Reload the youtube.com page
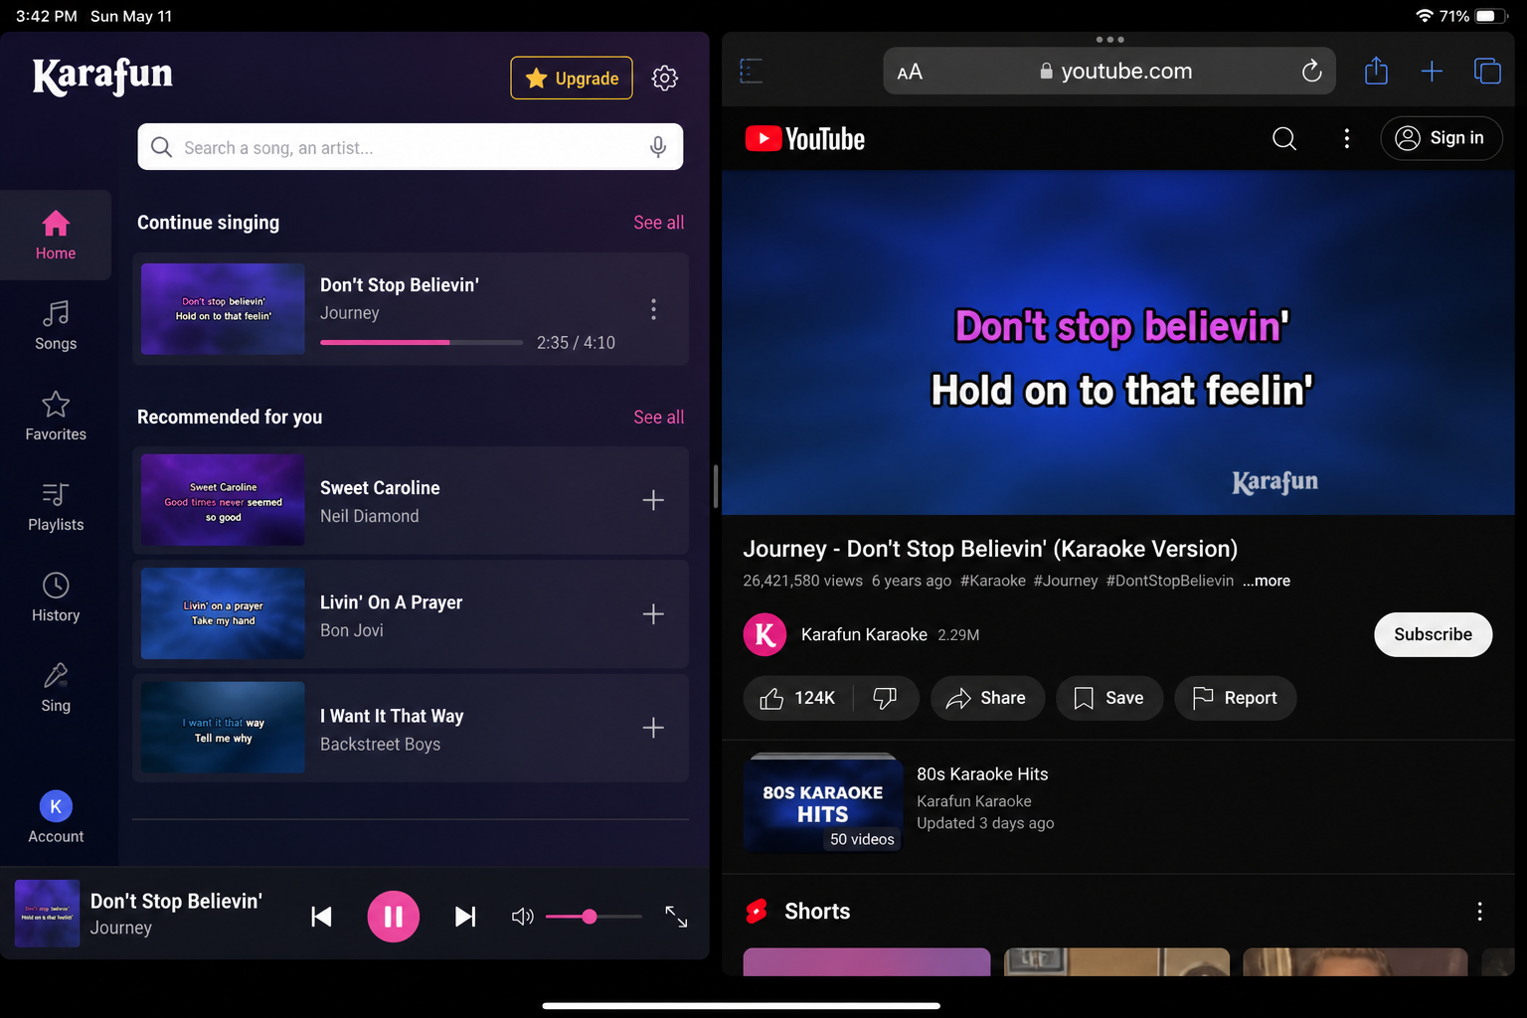1527x1018 pixels. (1311, 71)
